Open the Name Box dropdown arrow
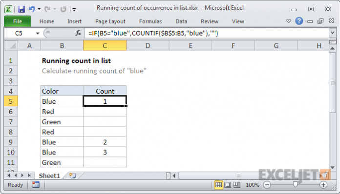The width and height of the screenshot is (340, 194). (38, 33)
